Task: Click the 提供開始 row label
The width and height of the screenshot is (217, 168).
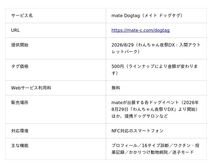Action: pyautogui.click(x=20, y=45)
